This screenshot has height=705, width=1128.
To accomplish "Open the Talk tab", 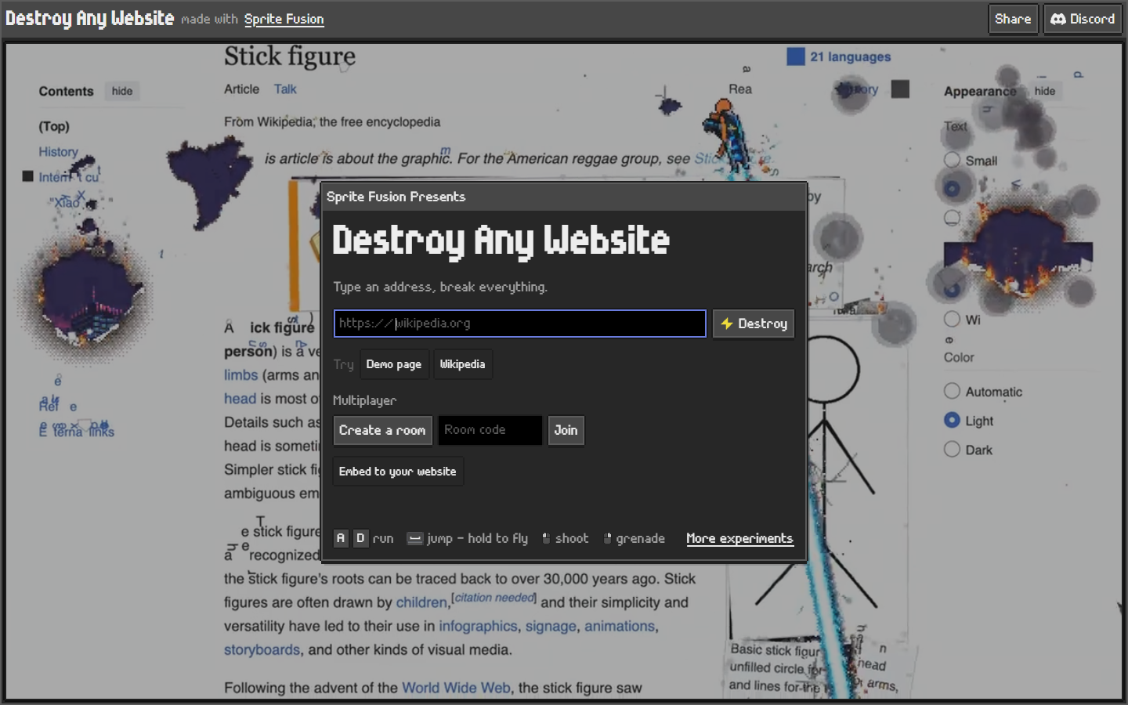I will [x=285, y=89].
